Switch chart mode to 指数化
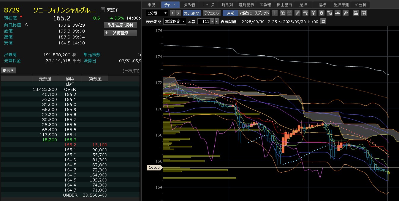This screenshot has height=201, width=399. click(246, 13)
